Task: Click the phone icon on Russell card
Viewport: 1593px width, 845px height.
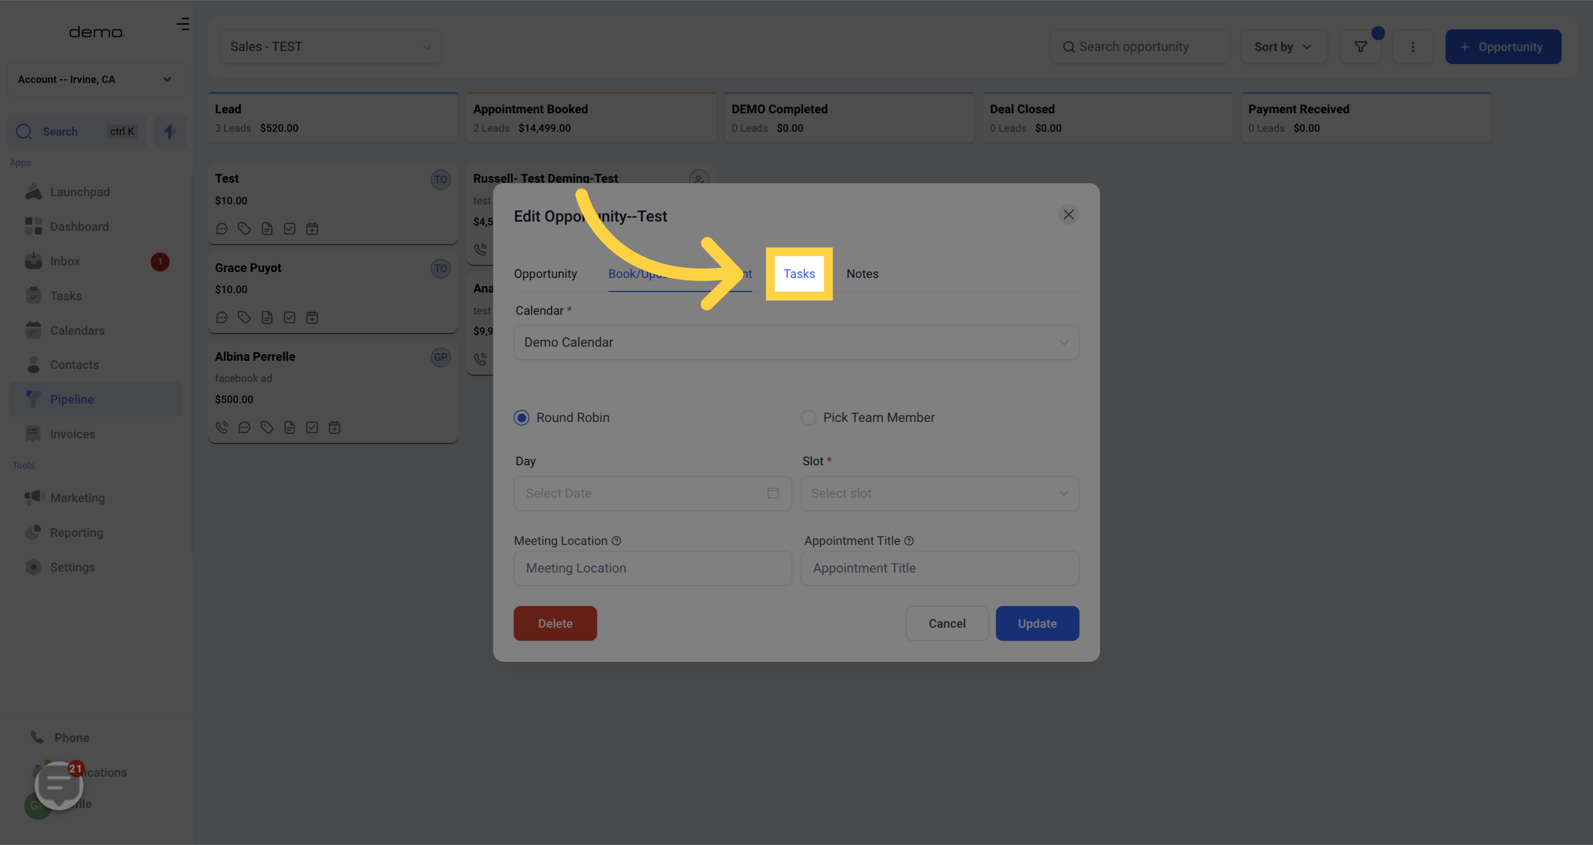Action: coord(480,250)
